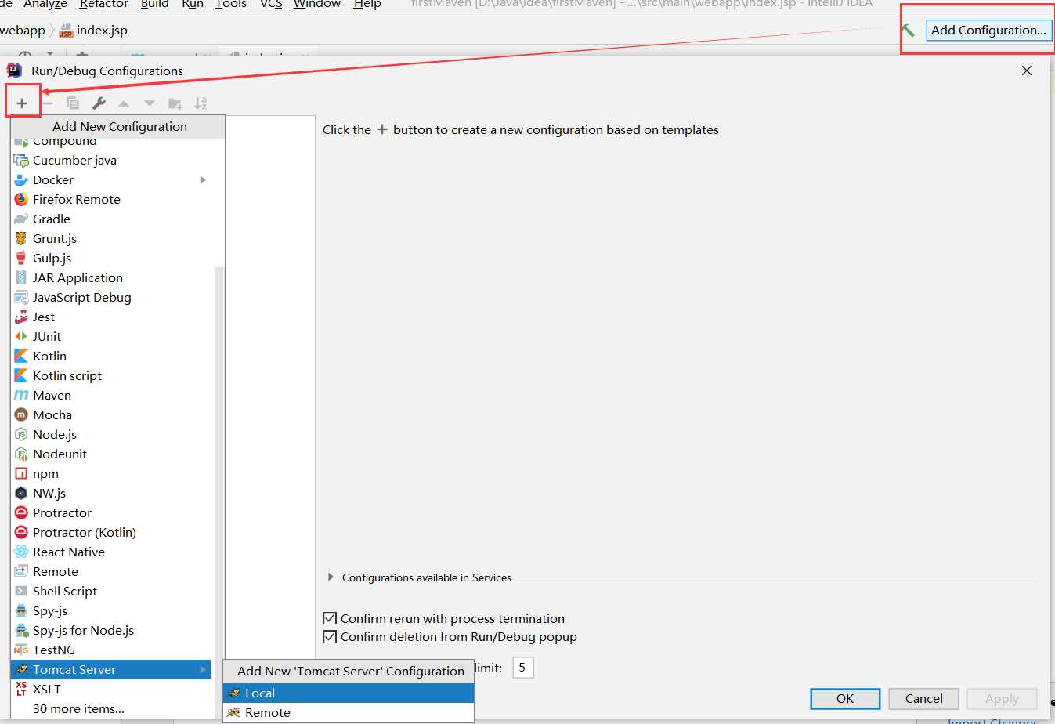Click the Move Down arrow icon

coord(150,103)
